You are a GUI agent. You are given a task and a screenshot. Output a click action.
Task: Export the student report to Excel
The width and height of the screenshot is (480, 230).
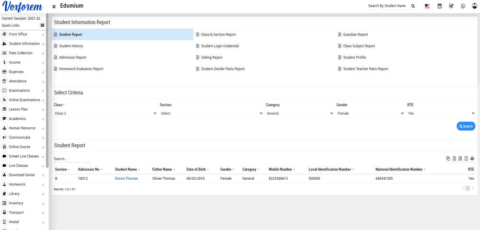454,159
